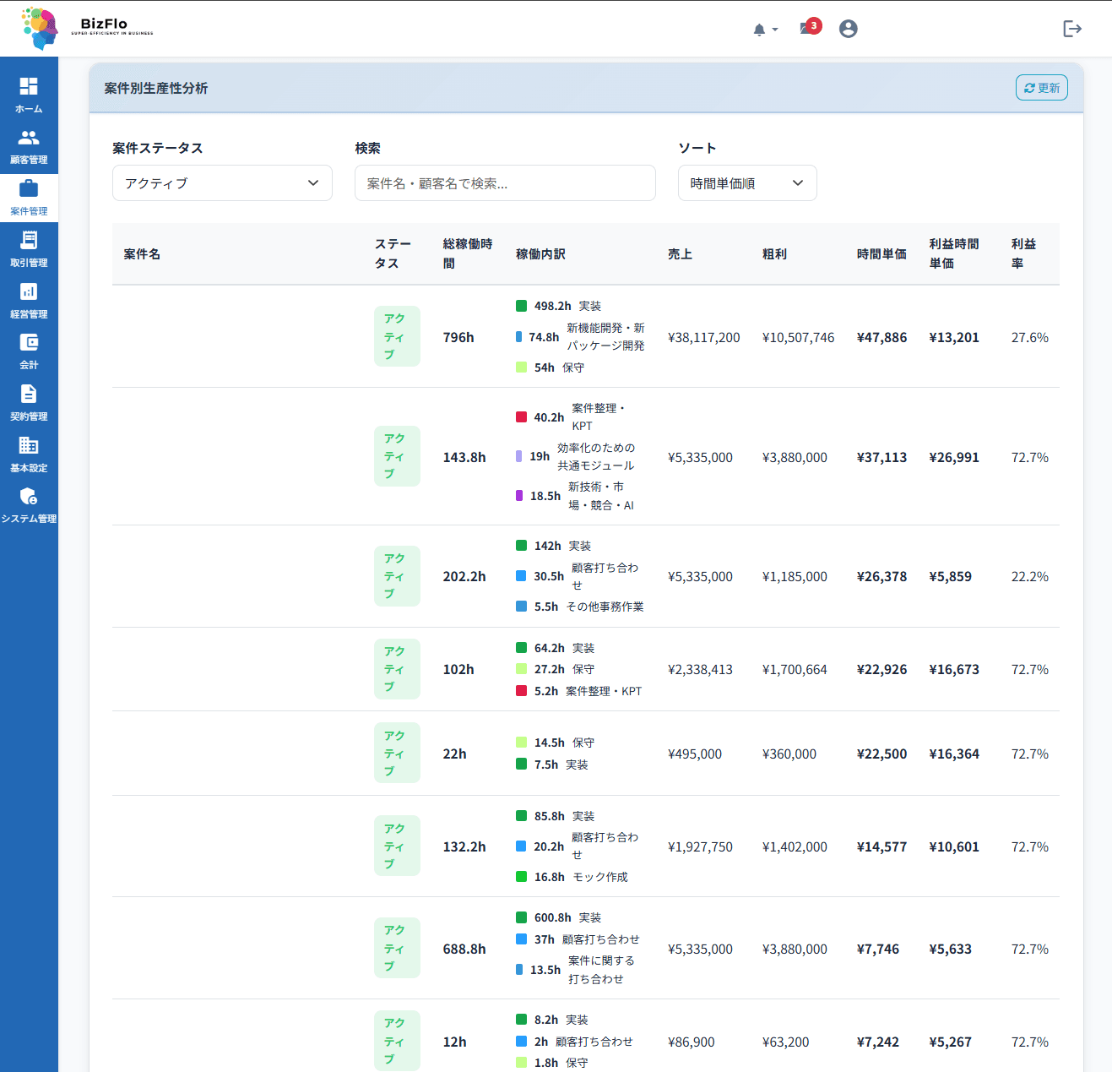Open user account profile icon
1112x1072 pixels.
pyautogui.click(x=849, y=29)
